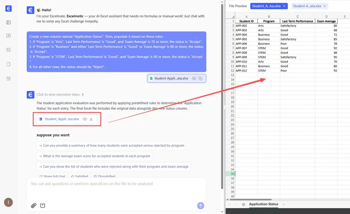Ask for accepted versus rejected summary suggestion
The width and height of the screenshot is (350, 214).
click(111, 146)
